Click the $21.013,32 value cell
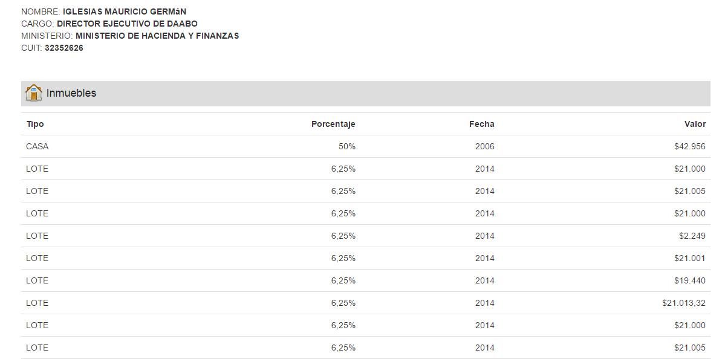 [683, 303]
